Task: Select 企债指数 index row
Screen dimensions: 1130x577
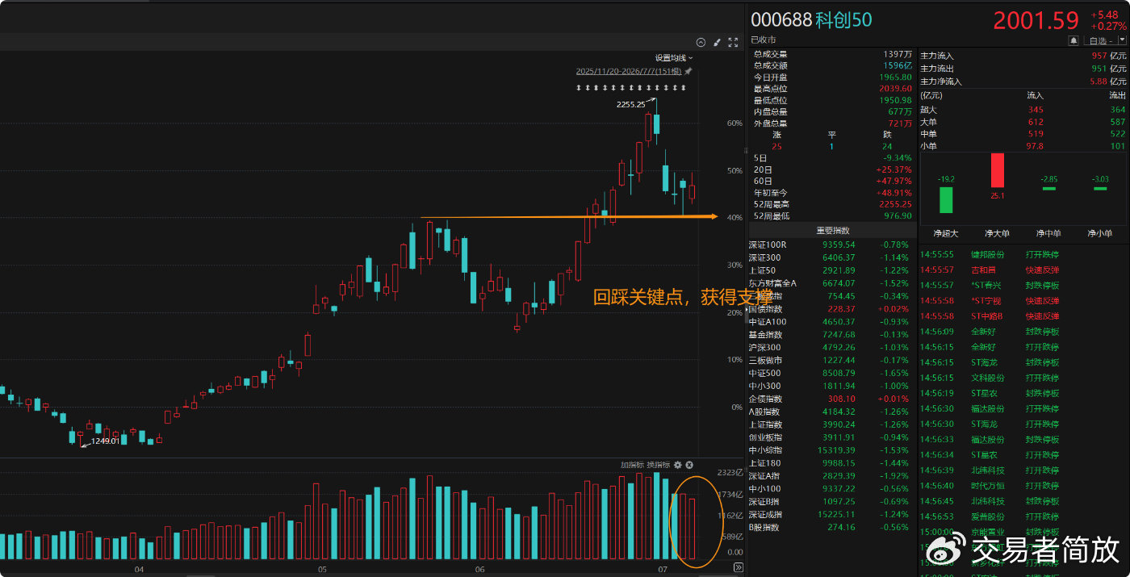Action: pos(831,399)
